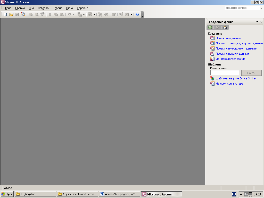Click the New Object icon
Screen dimensions: 264x198
pos(127,14)
